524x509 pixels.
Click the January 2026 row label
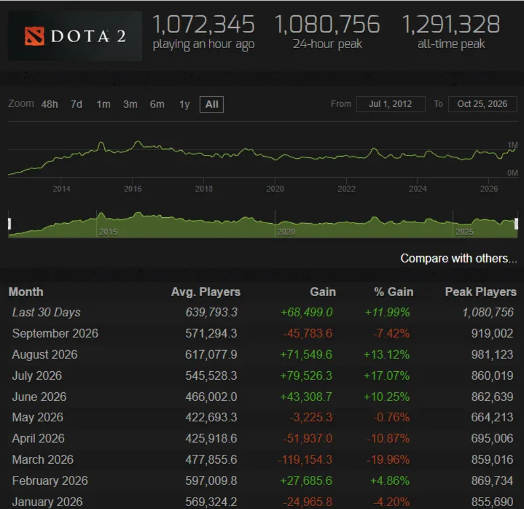click(48, 501)
